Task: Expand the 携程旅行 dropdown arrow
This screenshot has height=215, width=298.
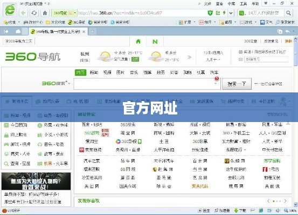Action: (245, 150)
